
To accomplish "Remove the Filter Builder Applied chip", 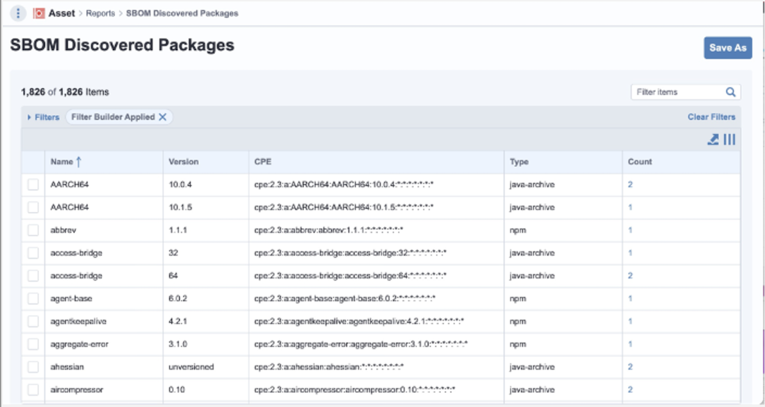I will [162, 117].
